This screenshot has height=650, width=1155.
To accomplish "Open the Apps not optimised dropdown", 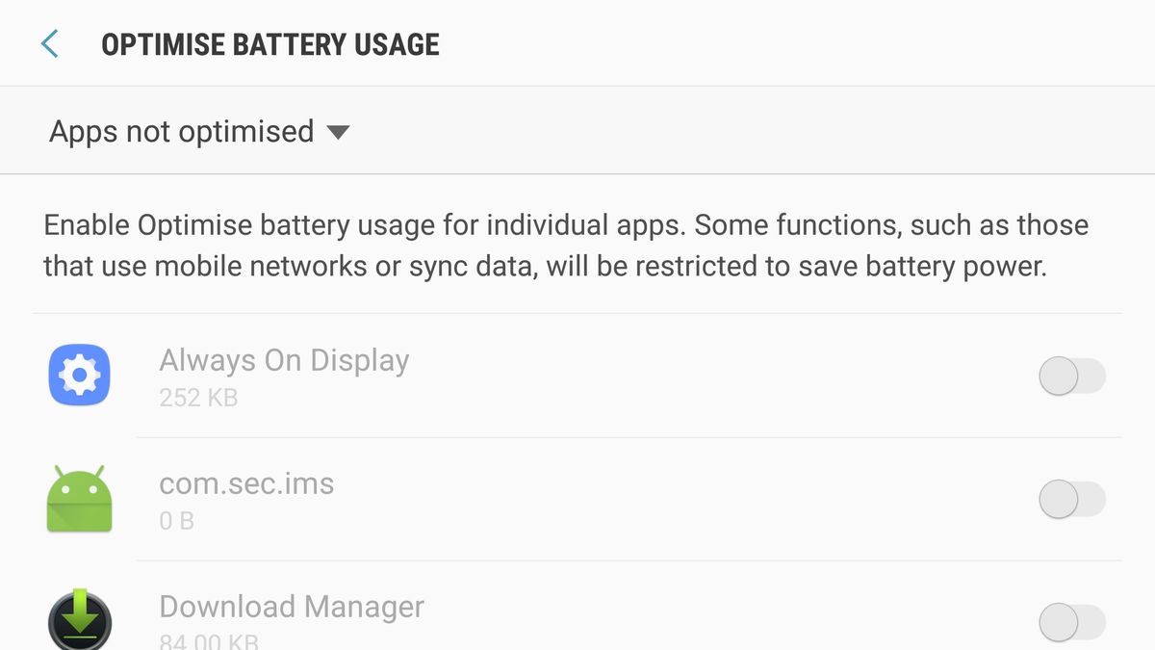I will pos(192,131).
